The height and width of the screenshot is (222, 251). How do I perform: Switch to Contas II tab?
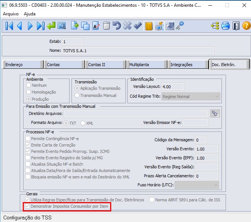[x=106, y=65]
